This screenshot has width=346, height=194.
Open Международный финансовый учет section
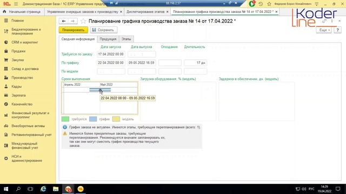[25, 145]
